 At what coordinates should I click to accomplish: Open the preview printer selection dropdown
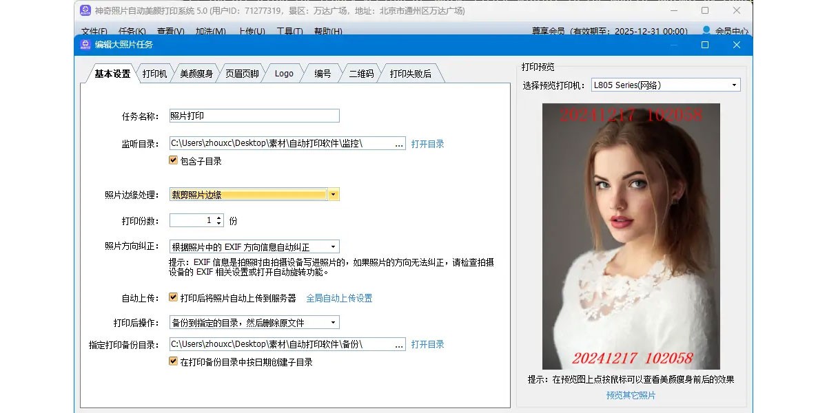coord(734,85)
